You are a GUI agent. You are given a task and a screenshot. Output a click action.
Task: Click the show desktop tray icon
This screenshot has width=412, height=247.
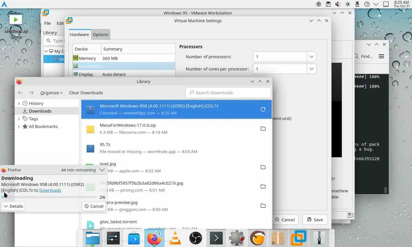(386, 4)
